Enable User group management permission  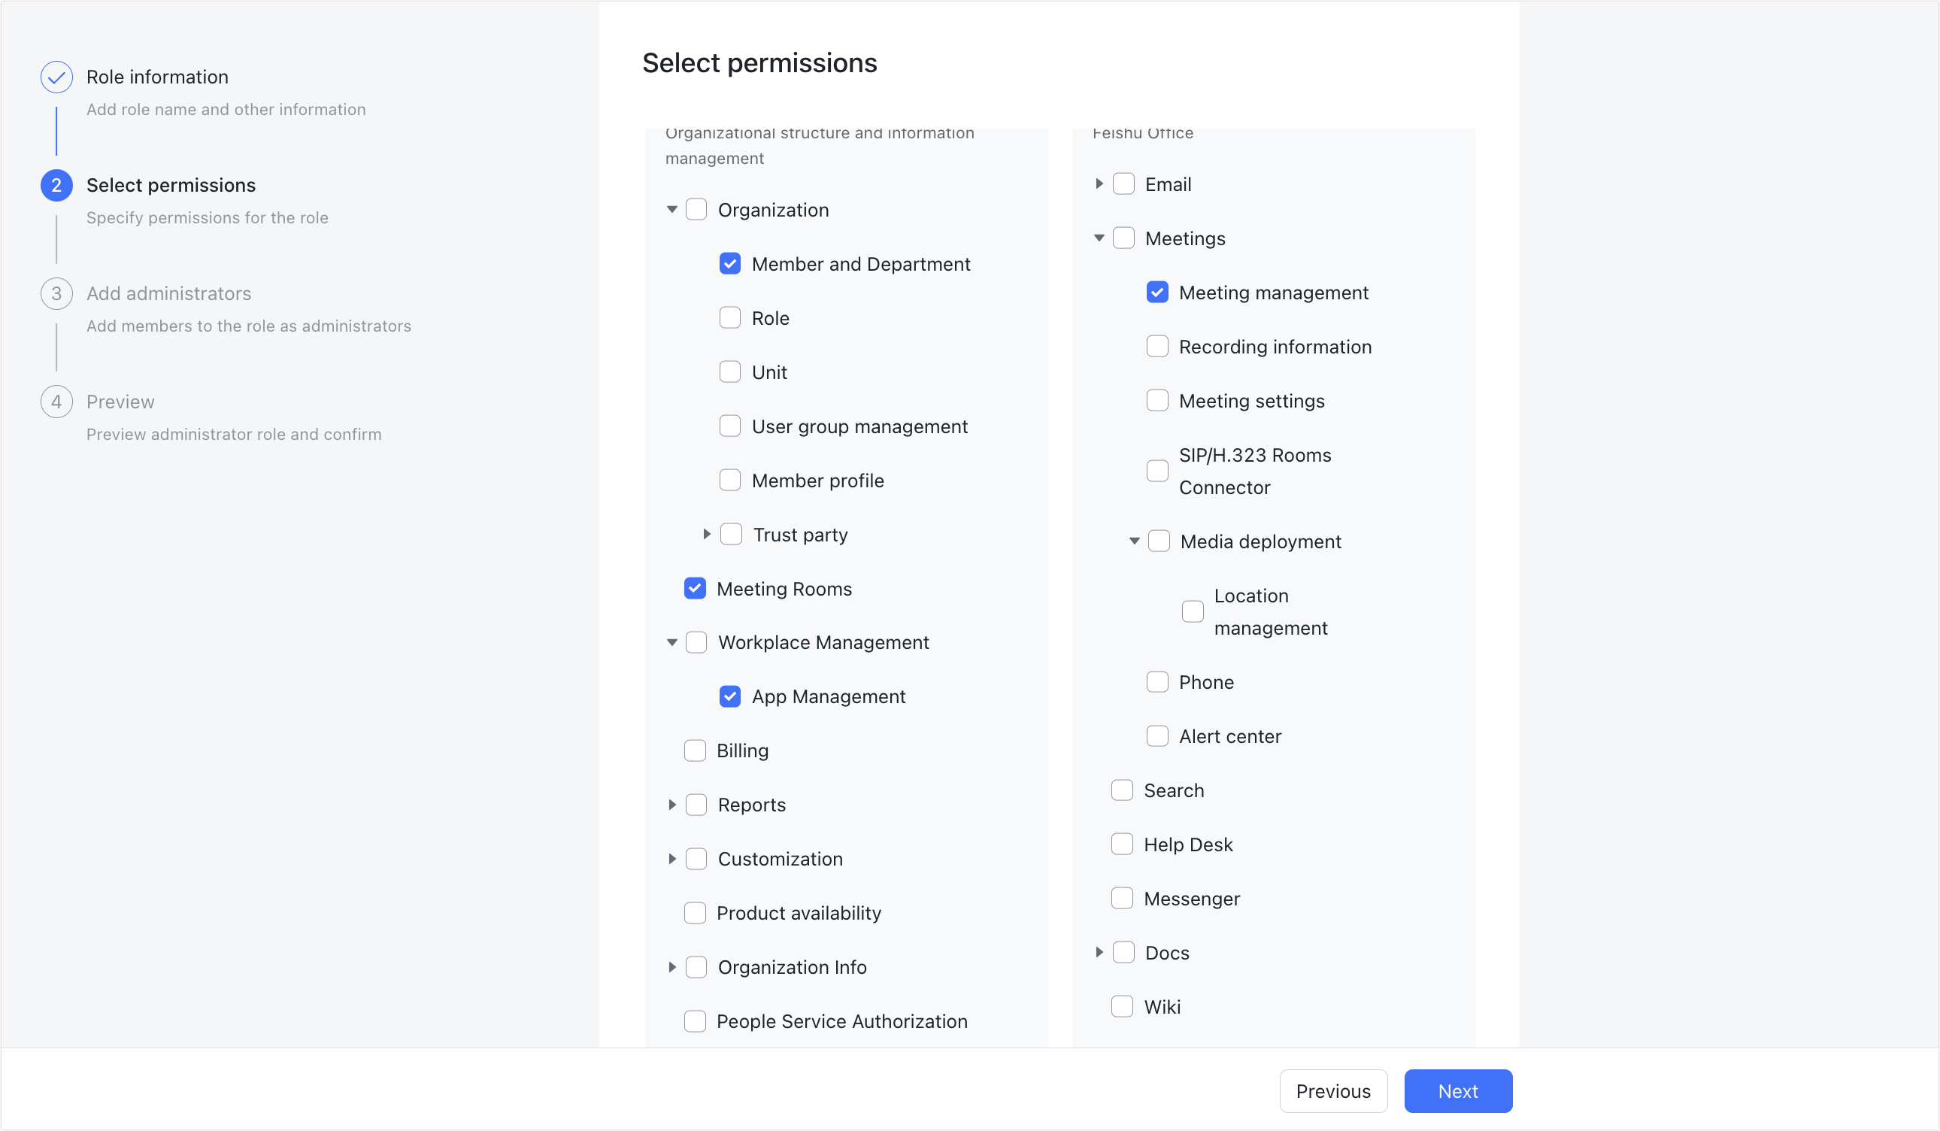pyautogui.click(x=730, y=425)
